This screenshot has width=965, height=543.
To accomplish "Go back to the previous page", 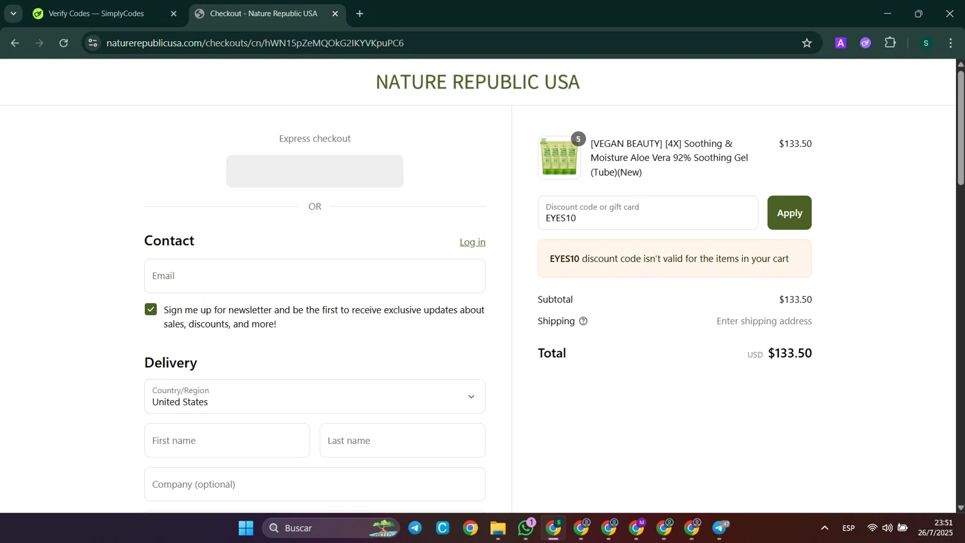I will click(15, 43).
